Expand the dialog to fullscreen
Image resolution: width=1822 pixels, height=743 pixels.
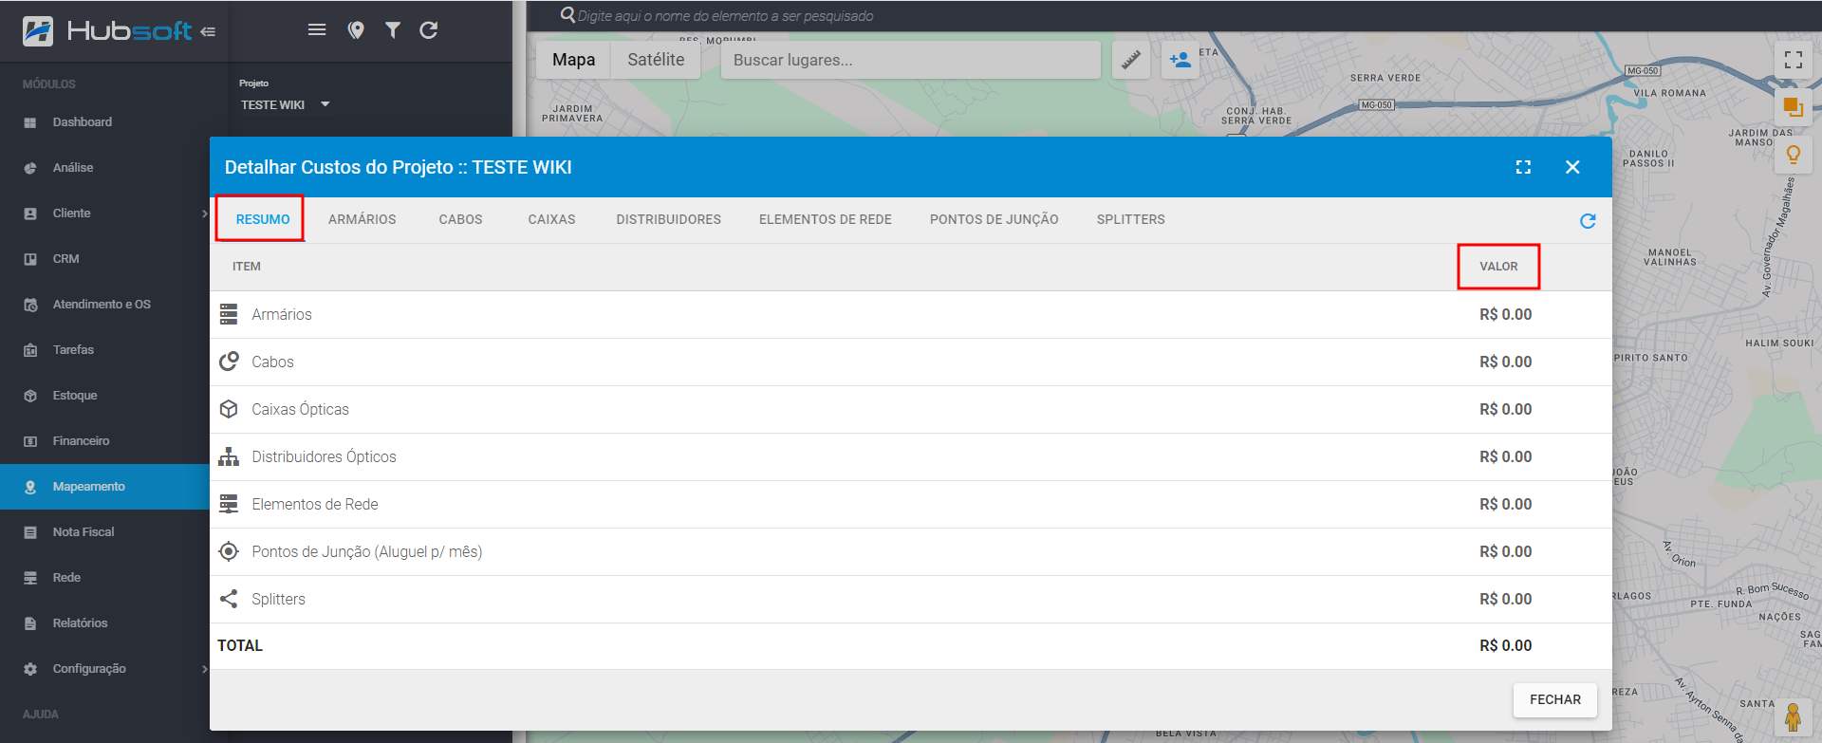click(x=1523, y=167)
